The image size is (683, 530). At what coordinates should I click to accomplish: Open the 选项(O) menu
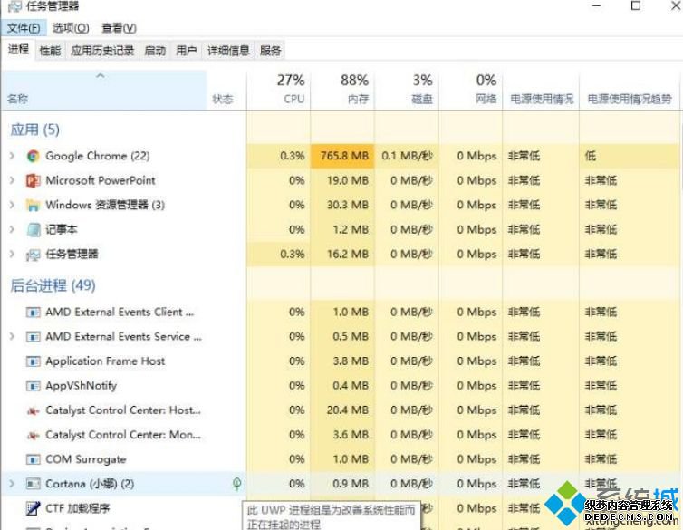[x=71, y=28]
